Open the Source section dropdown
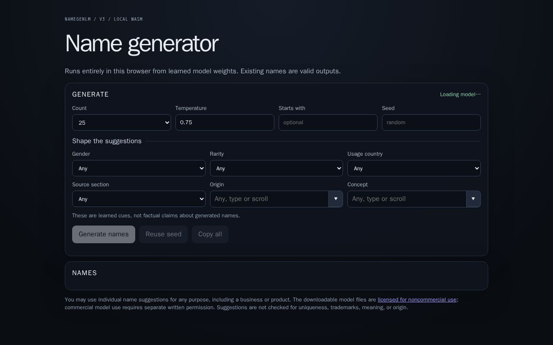 [x=139, y=199]
